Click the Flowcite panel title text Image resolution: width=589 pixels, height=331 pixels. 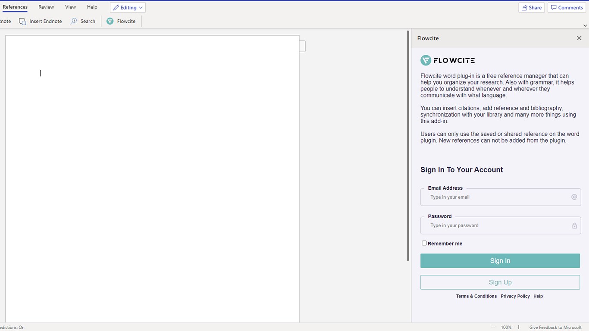coord(428,38)
